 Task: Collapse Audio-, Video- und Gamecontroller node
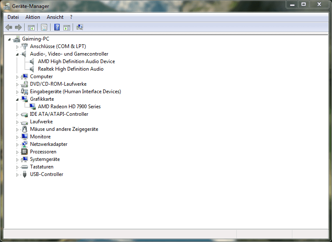(x=17, y=54)
